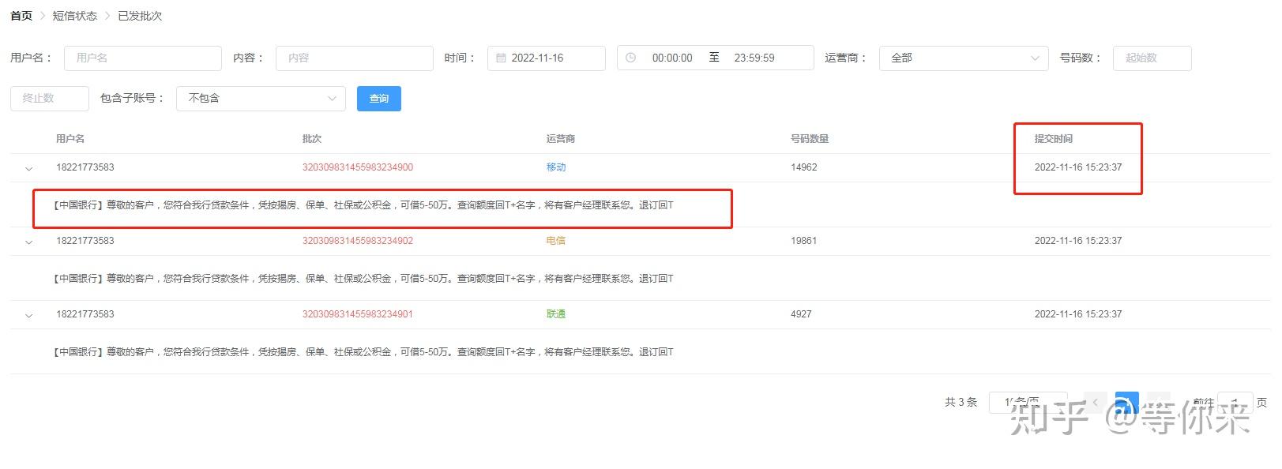Click number count 4927

[x=801, y=314]
